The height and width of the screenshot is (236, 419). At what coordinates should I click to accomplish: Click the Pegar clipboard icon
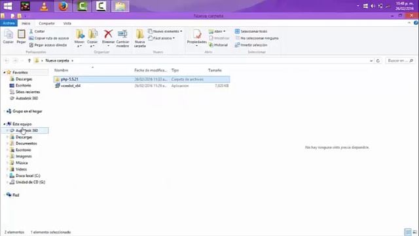pyautogui.click(x=21, y=37)
